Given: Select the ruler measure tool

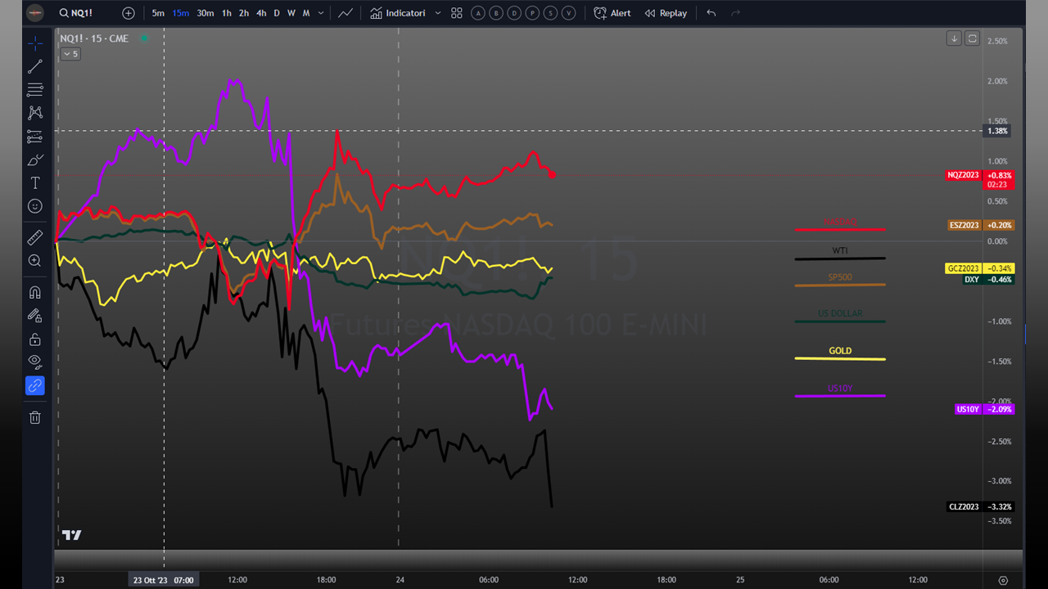Looking at the screenshot, I should tap(35, 237).
